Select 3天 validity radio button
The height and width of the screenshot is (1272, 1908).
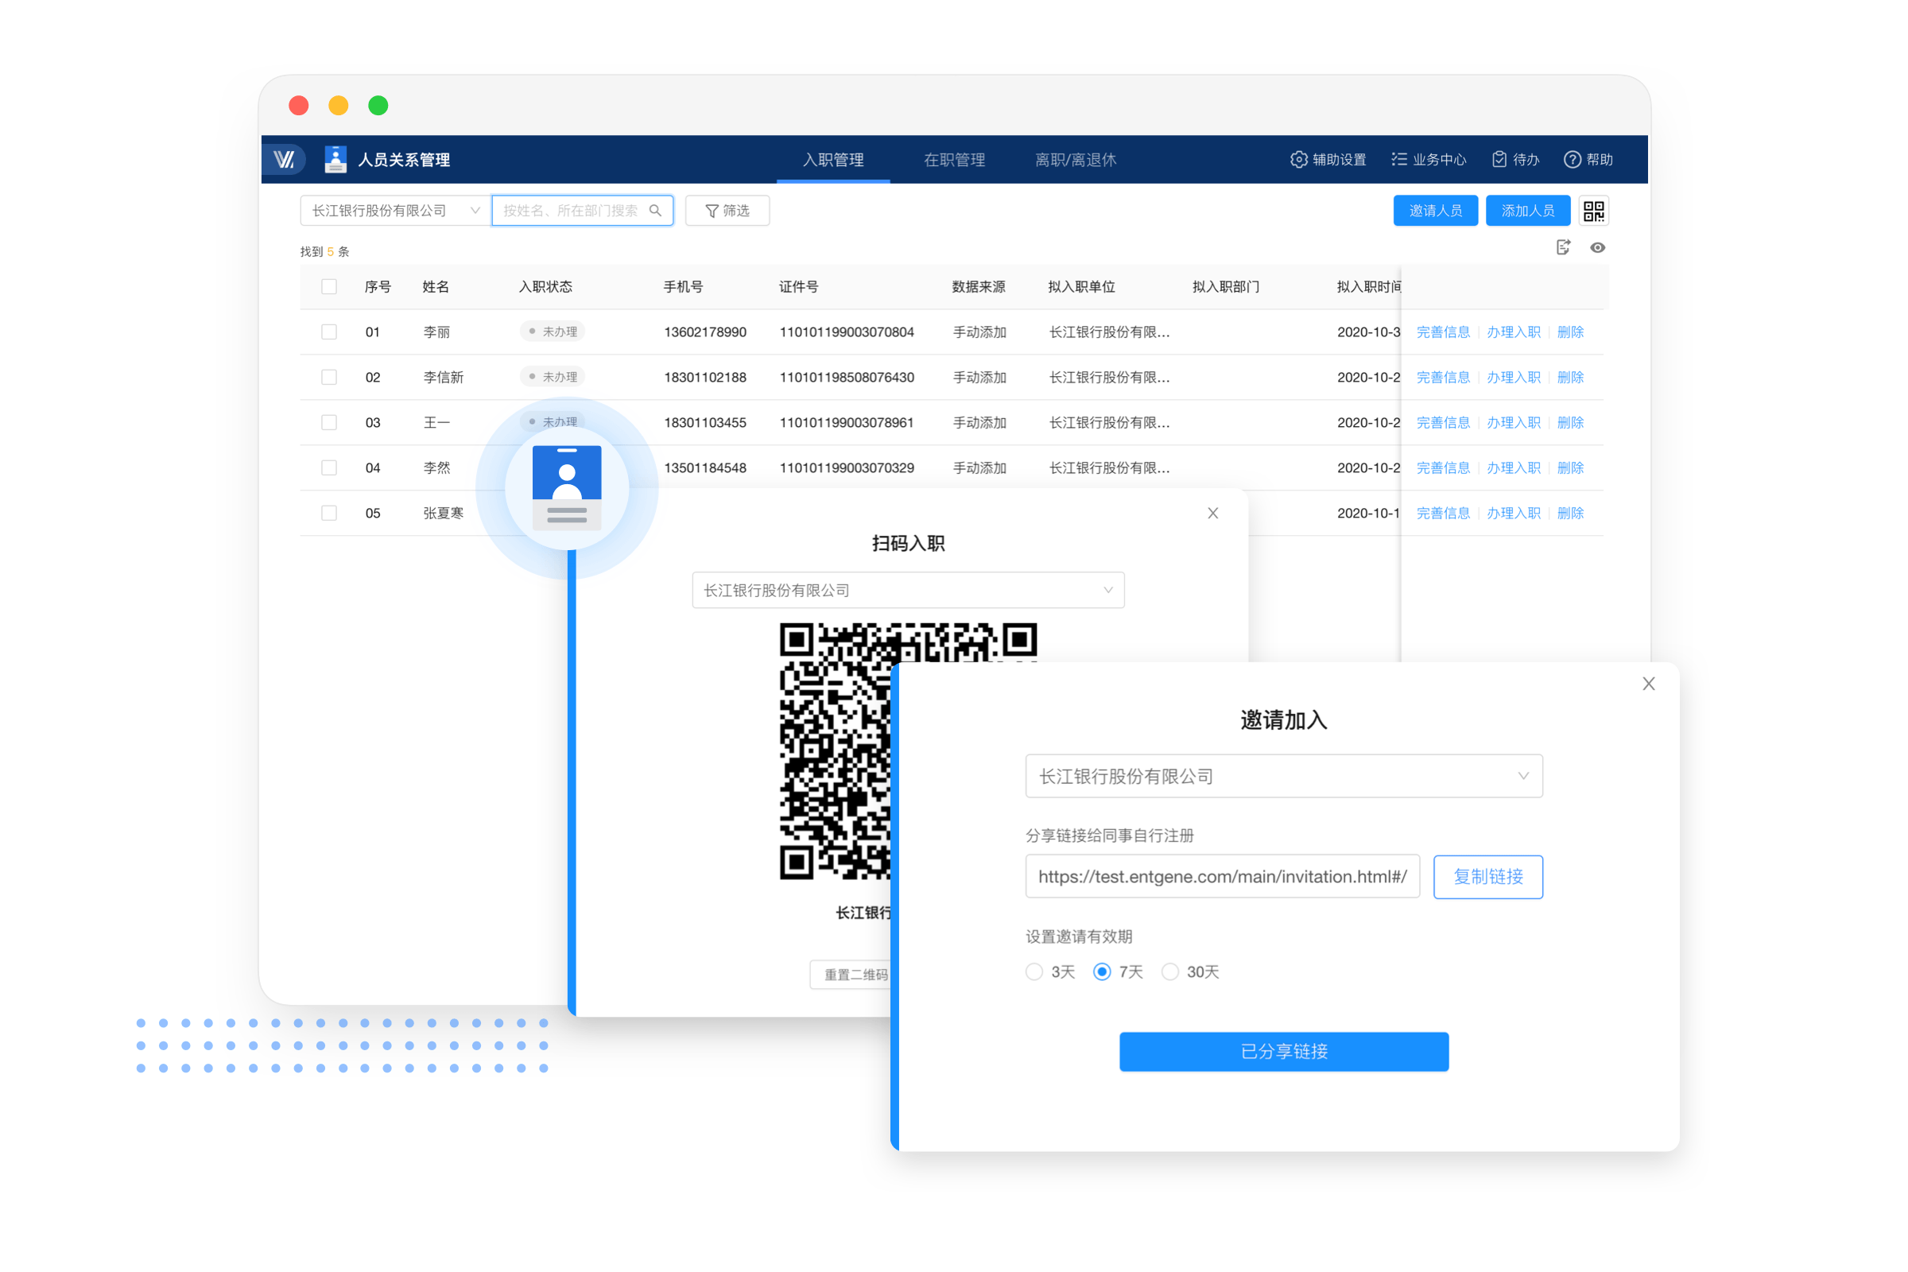coord(1033,971)
